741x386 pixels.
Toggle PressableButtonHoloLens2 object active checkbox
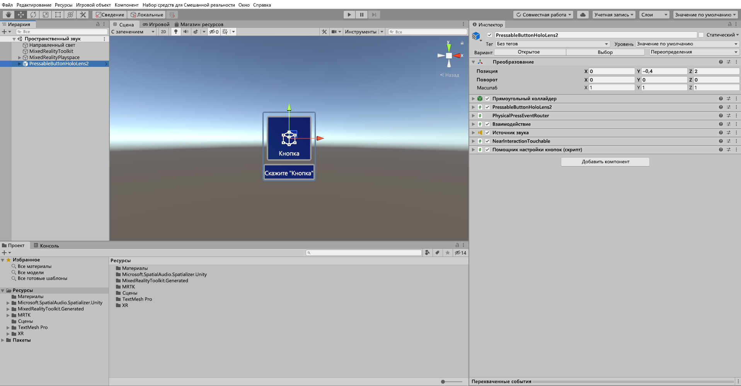[x=490, y=35]
